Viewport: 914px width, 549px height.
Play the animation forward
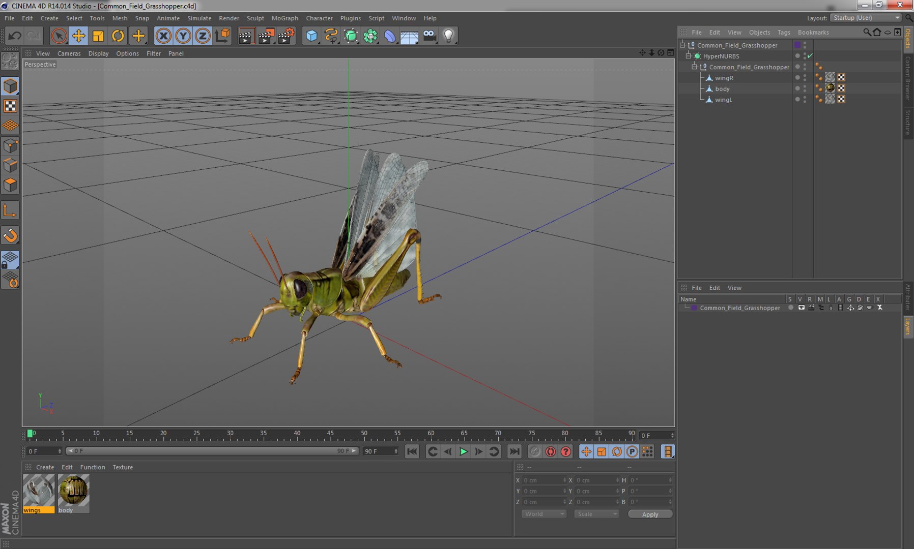pos(463,451)
